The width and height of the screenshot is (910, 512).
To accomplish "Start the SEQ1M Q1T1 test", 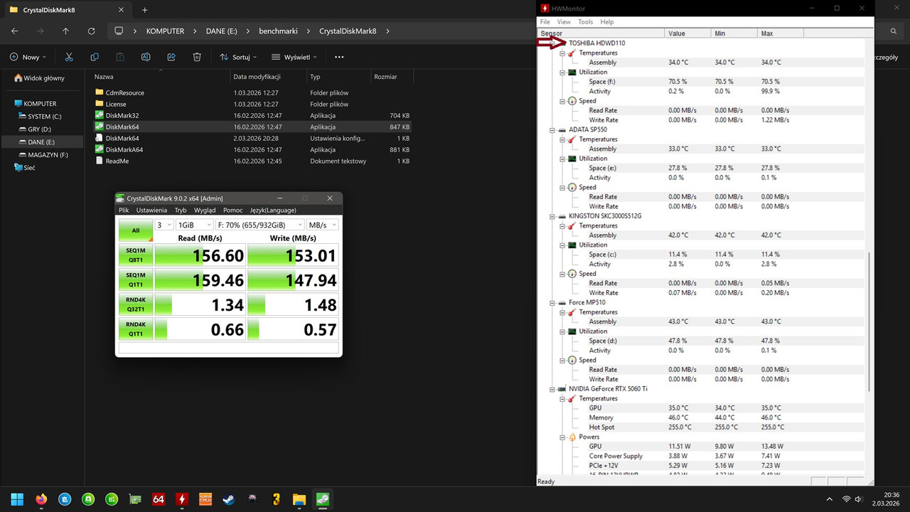I will click(x=136, y=279).
